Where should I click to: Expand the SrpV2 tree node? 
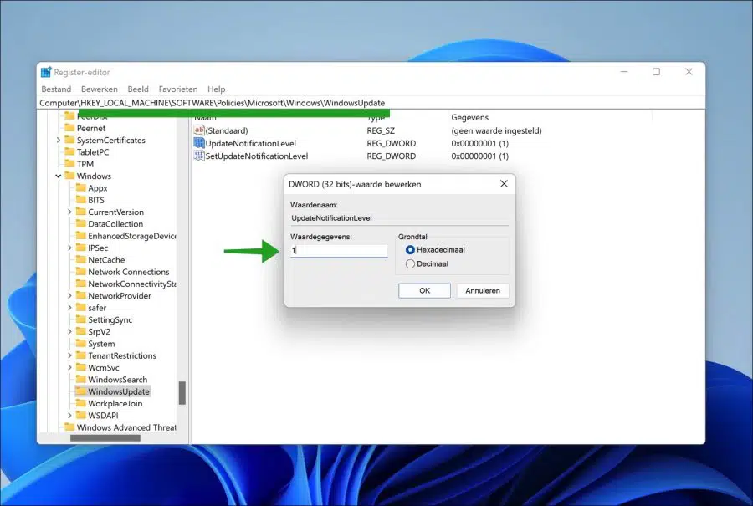tap(69, 332)
